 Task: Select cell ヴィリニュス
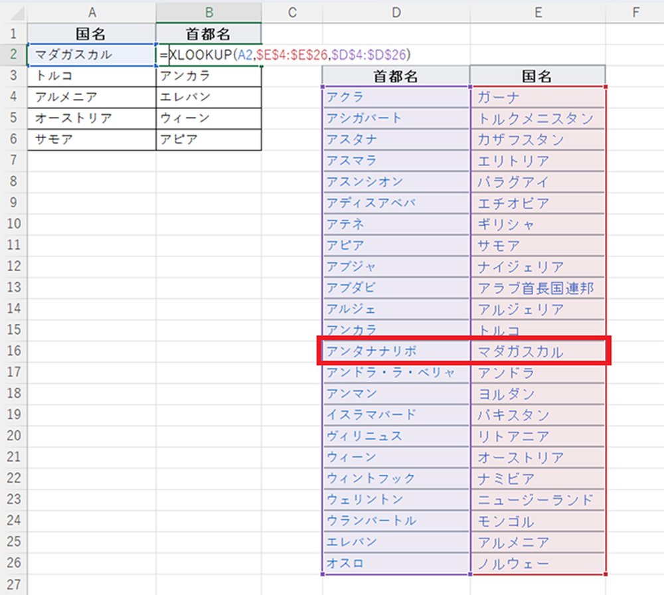[x=396, y=436]
